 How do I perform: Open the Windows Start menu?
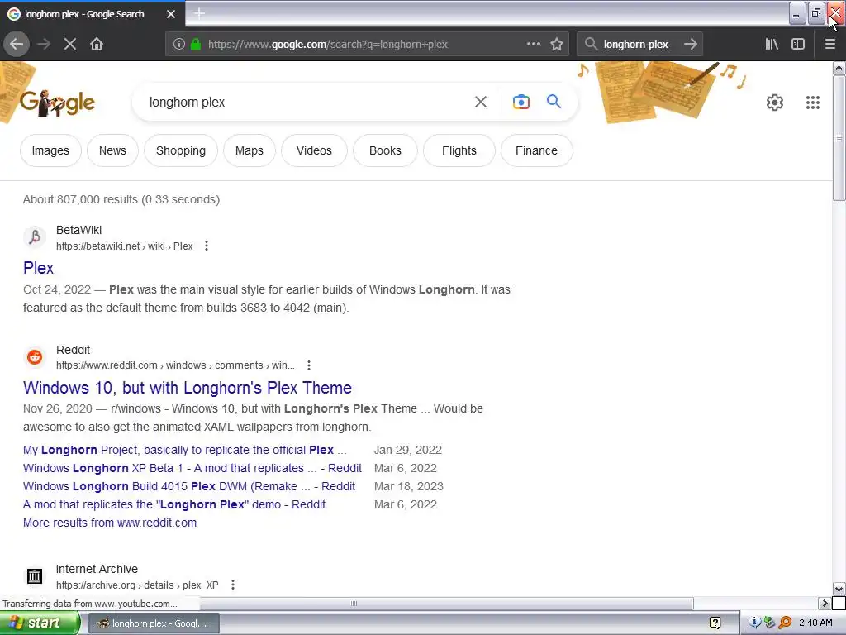coord(40,623)
